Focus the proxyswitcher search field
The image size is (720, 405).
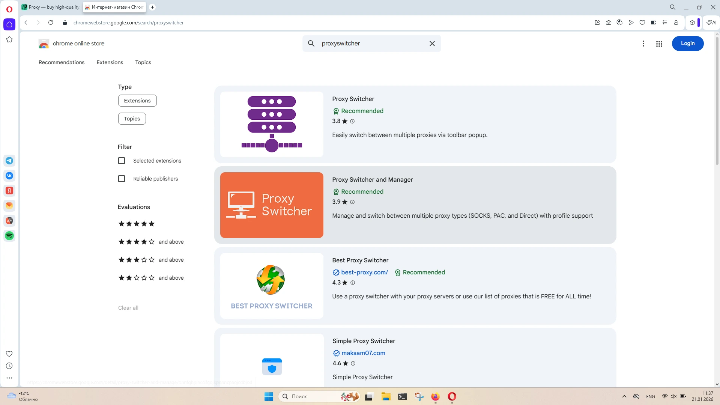(x=371, y=44)
